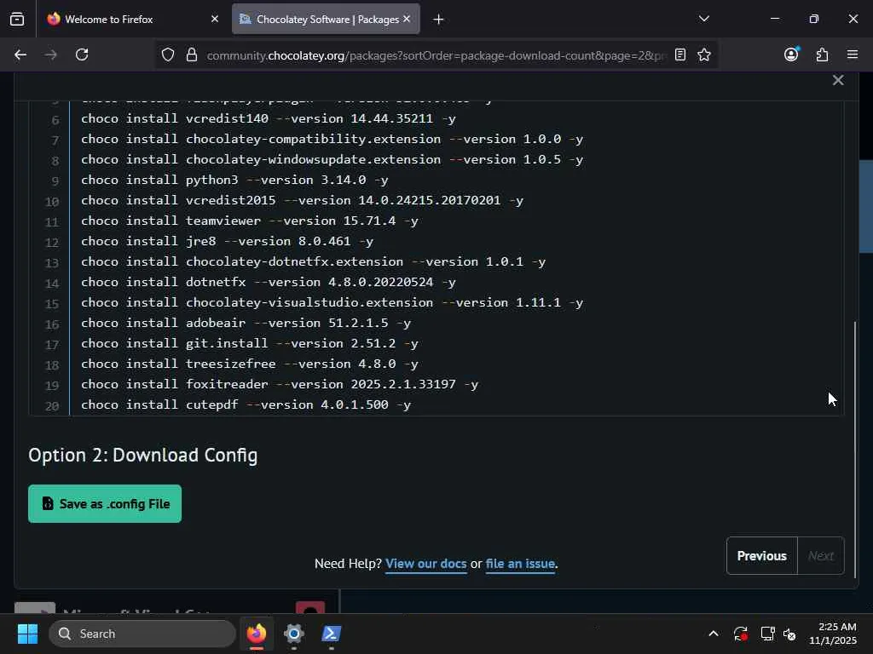873x654 pixels.
Task: Click the choco install python3 line
Action: coord(234,181)
